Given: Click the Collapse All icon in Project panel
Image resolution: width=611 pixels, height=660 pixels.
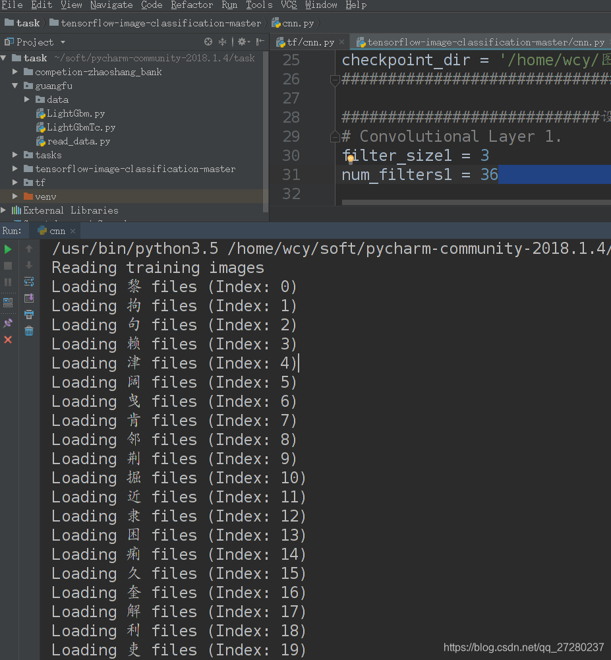Looking at the screenshot, I should [x=222, y=42].
